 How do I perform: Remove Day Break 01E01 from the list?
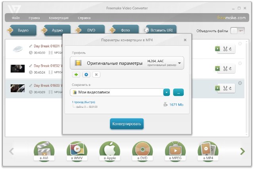coord(240,43)
